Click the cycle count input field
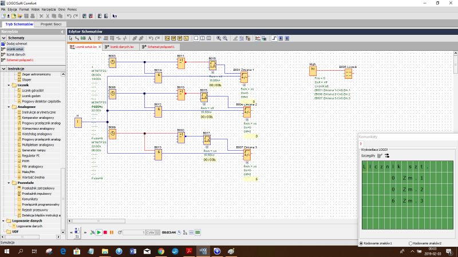This screenshot has width=458, height=257. pos(134,232)
